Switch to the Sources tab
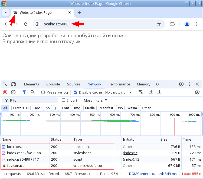Image resolution: width=203 pixels, height=179 pixels. (74, 84)
